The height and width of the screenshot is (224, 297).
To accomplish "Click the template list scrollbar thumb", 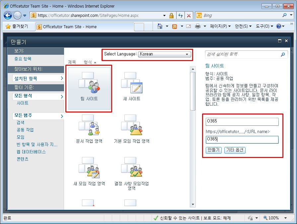I will click(x=192, y=91).
